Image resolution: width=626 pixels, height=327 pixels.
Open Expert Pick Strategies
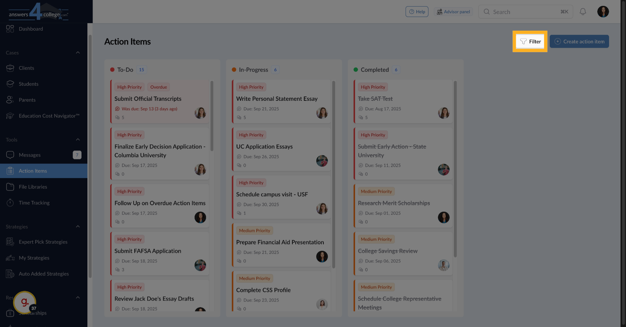(43, 242)
